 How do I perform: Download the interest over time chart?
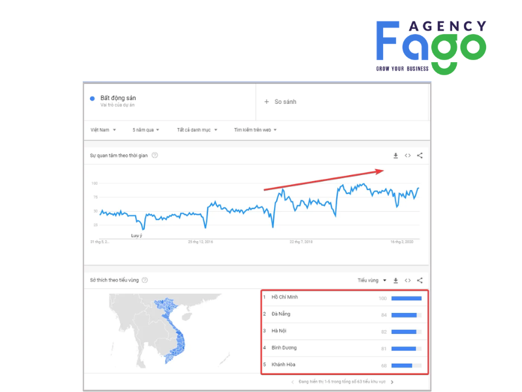395,155
